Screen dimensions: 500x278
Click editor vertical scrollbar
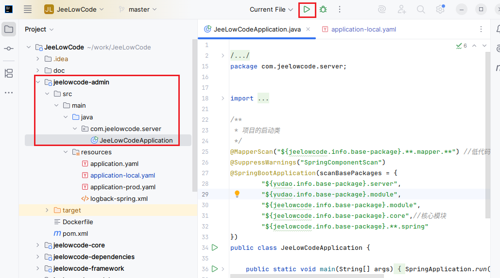click(487, 135)
